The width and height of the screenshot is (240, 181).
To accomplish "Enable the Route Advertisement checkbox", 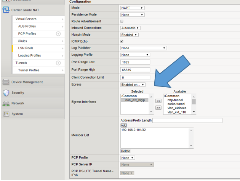I will click(122, 21).
